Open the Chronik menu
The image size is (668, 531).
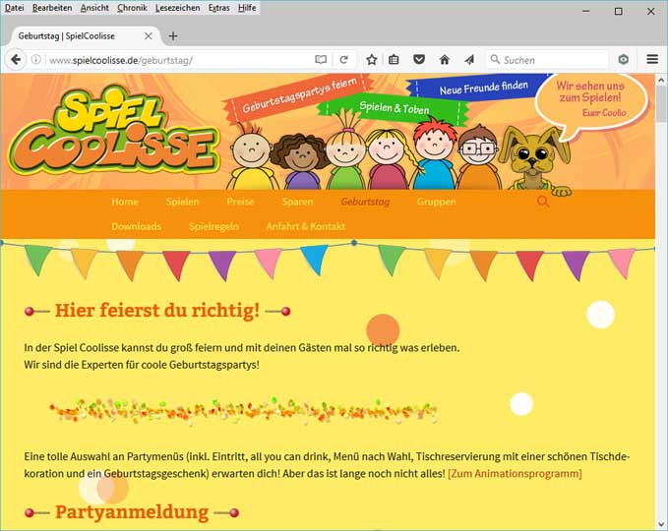point(132,8)
